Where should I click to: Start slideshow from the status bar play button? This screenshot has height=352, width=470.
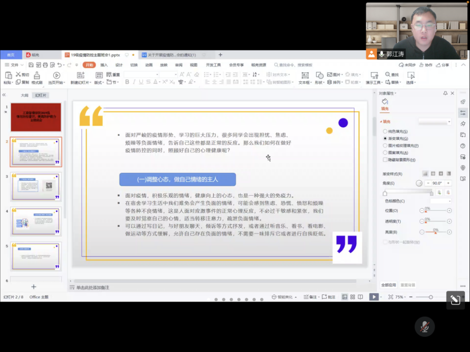coord(373,297)
